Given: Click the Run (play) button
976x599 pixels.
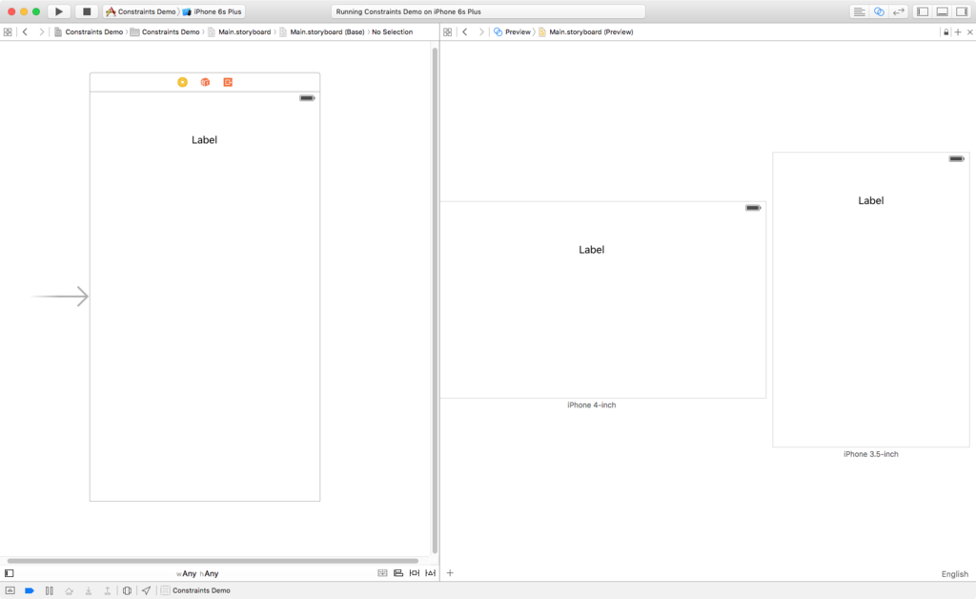Looking at the screenshot, I should (x=58, y=11).
